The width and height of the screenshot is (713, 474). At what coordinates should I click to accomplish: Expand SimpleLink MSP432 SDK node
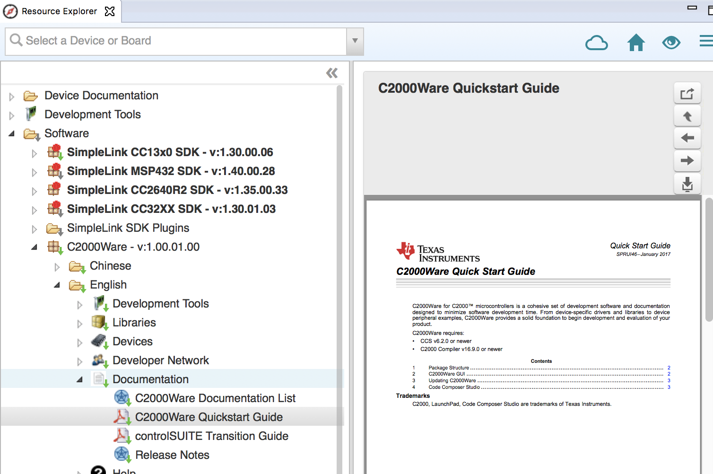click(34, 172)
